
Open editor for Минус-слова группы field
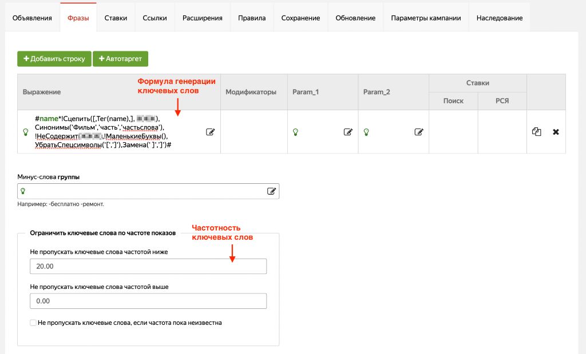coord(271,191)
